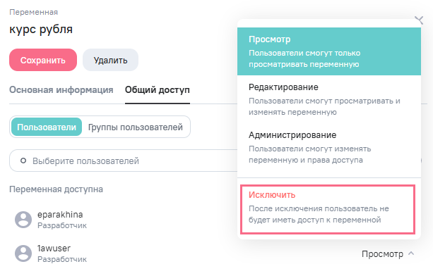Choose the Просмотр access option
Viewport: 433px width, 276px height.
click(329, 51)
